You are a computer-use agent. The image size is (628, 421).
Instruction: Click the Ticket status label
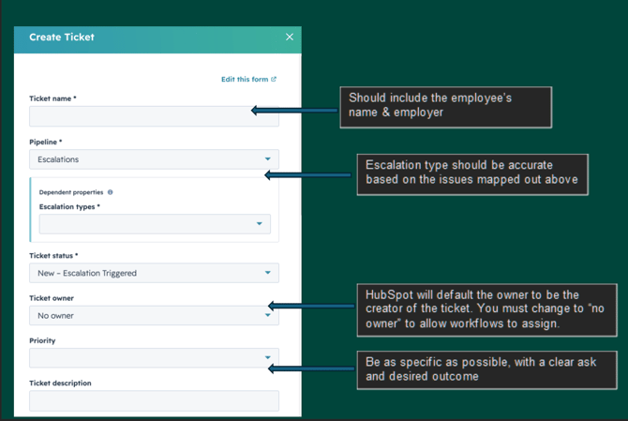click(53, 256)
